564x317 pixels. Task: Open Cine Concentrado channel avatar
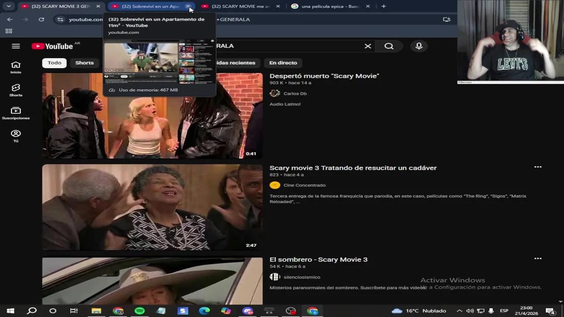click(275, 185)
